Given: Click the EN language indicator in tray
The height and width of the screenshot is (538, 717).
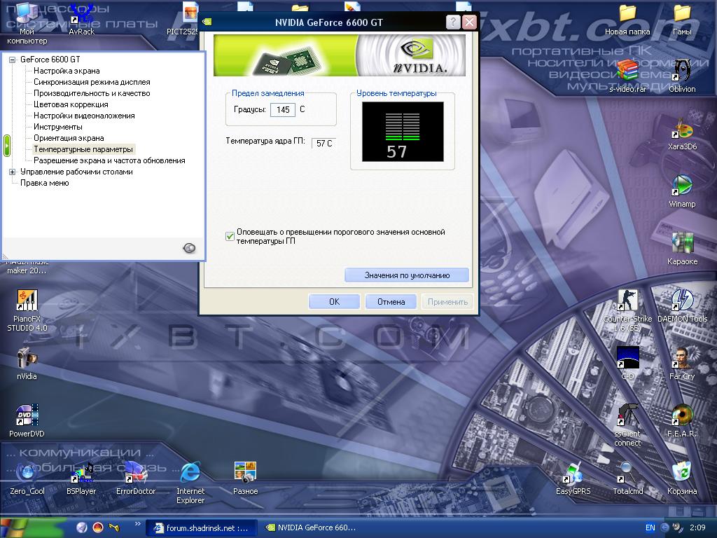Looking at the screenshot, I should 650,528.
